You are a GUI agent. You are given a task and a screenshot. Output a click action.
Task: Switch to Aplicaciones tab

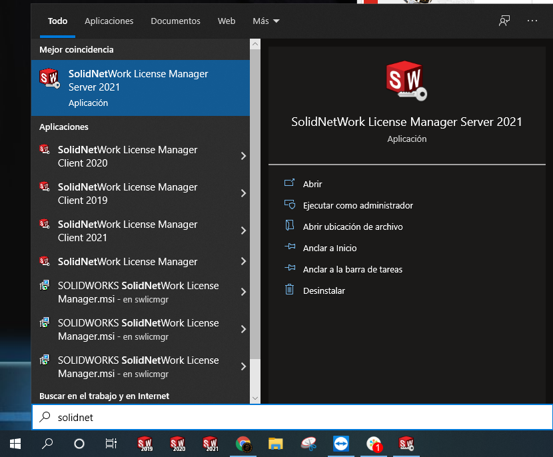[x=109, y=21]
